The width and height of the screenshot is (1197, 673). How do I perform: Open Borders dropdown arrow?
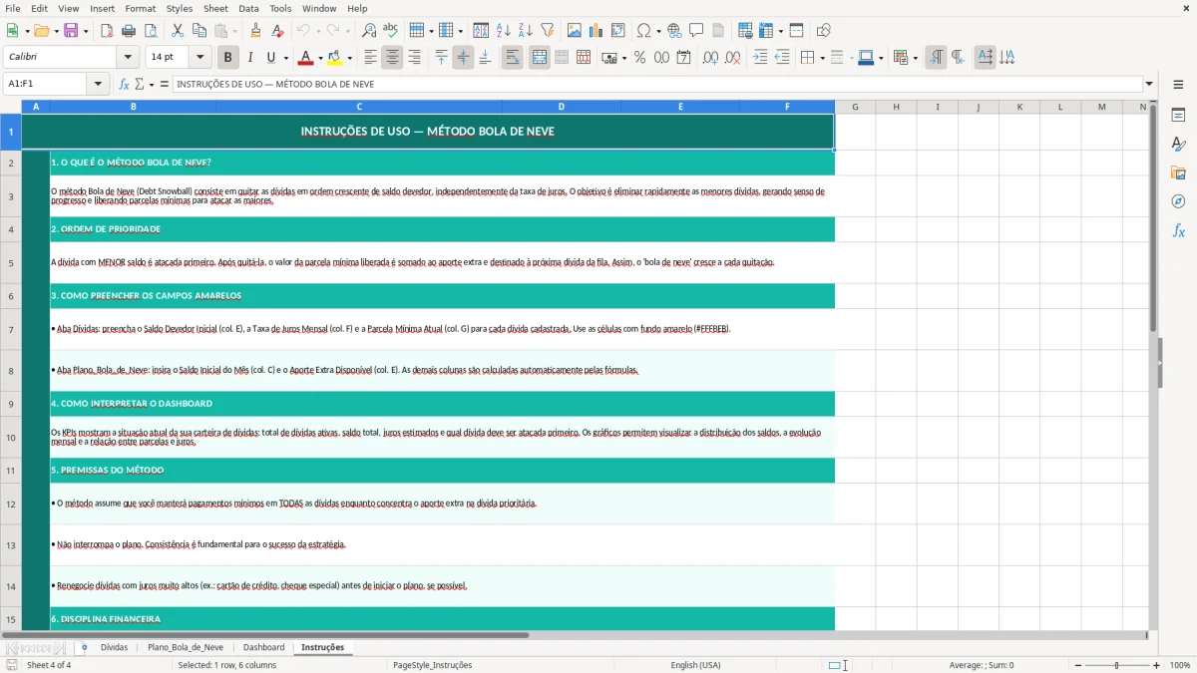(x=822, y=58)
